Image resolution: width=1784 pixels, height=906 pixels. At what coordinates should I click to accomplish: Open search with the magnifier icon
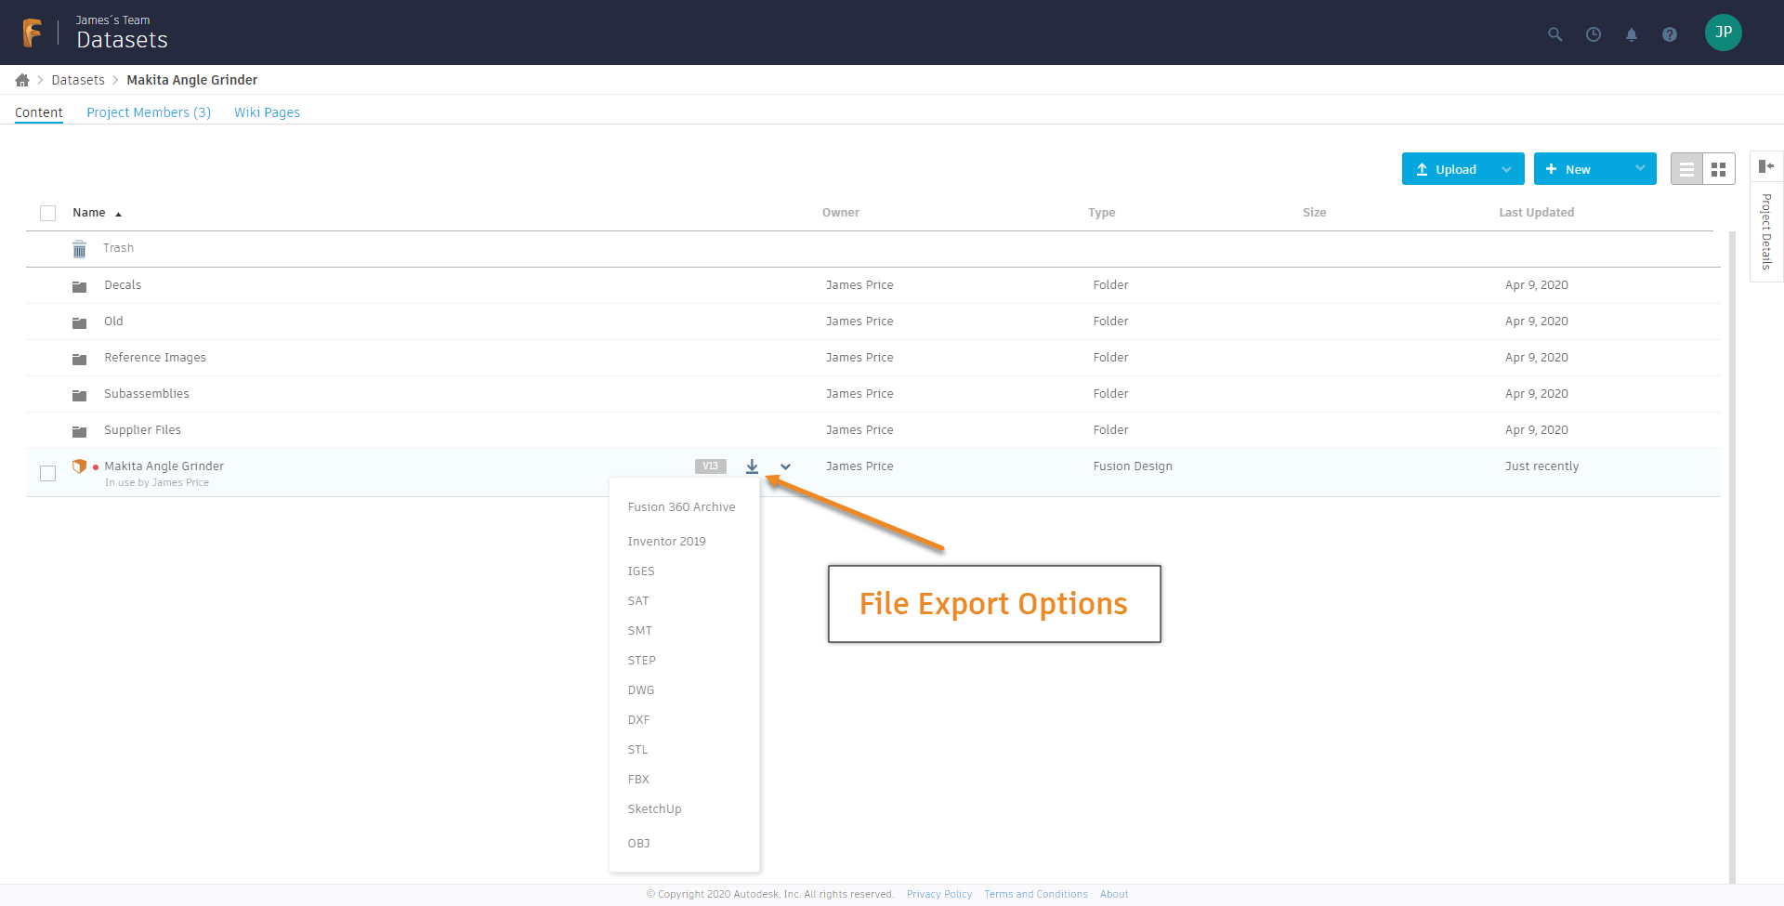(x=1554, y=33)
